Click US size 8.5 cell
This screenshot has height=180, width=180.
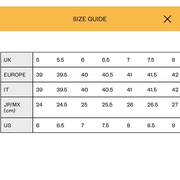[151, 125]
